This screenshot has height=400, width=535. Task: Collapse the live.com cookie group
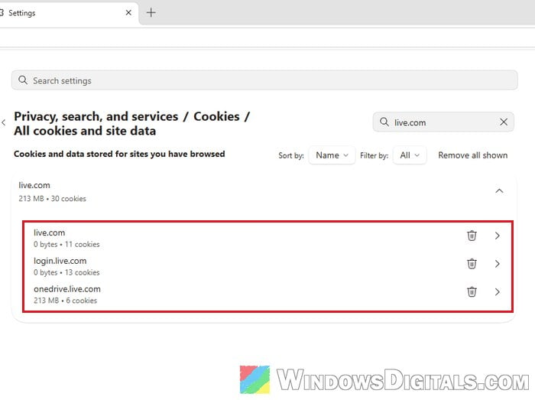pos(499,190)
